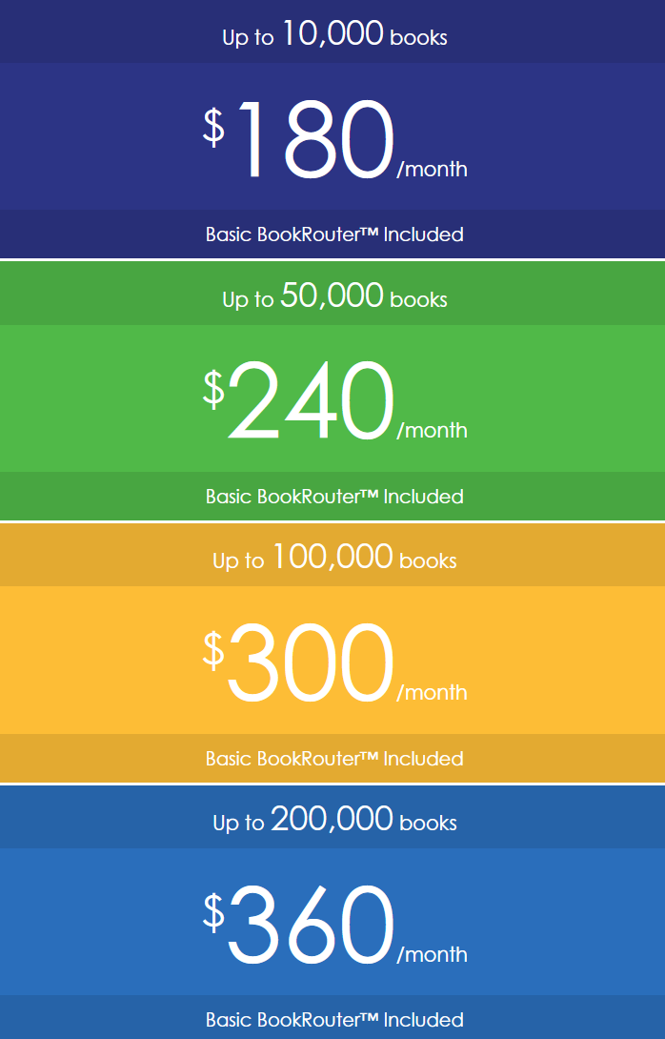Pick the $300 per month price
This screenshot has height=1039, width=665.
pyautogui.click(x=311, y=664)
